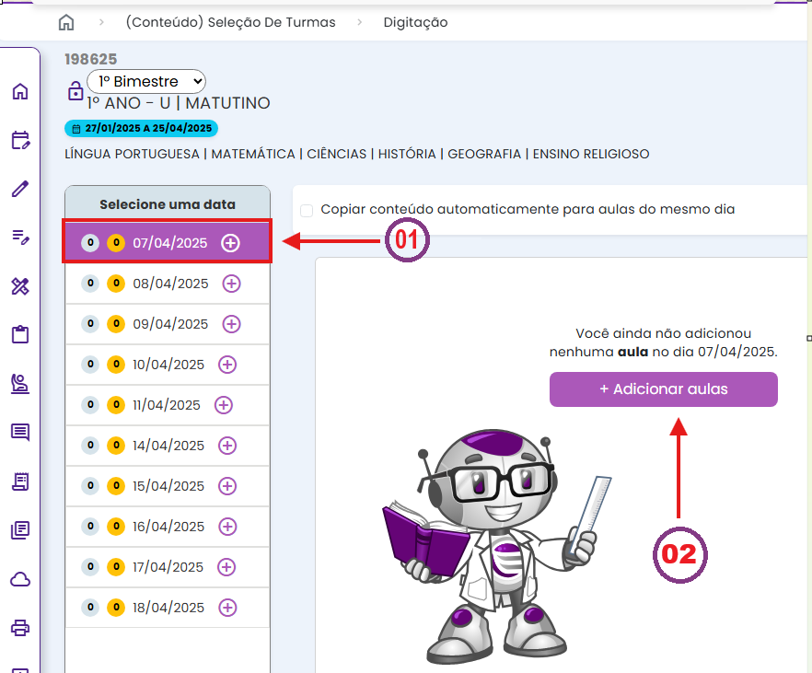812x673 pixels.
Task: Go to the Seleção De Turmas breadcrumb
Action: (230, 22)
